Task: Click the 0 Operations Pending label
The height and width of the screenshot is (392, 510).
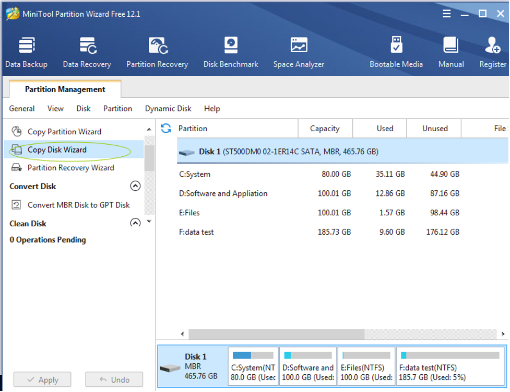Action: click(48, 240)
